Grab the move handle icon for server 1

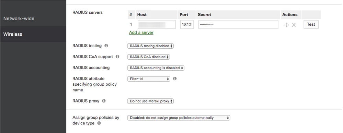(x=287, y=25)
